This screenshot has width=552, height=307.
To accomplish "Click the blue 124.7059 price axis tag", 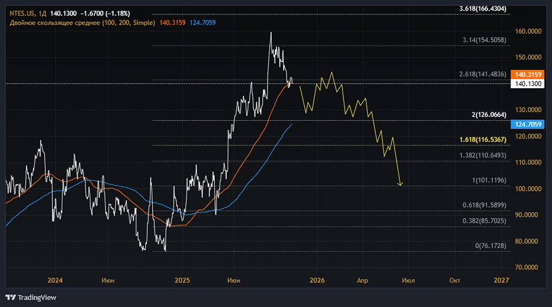I will point(529,124).
